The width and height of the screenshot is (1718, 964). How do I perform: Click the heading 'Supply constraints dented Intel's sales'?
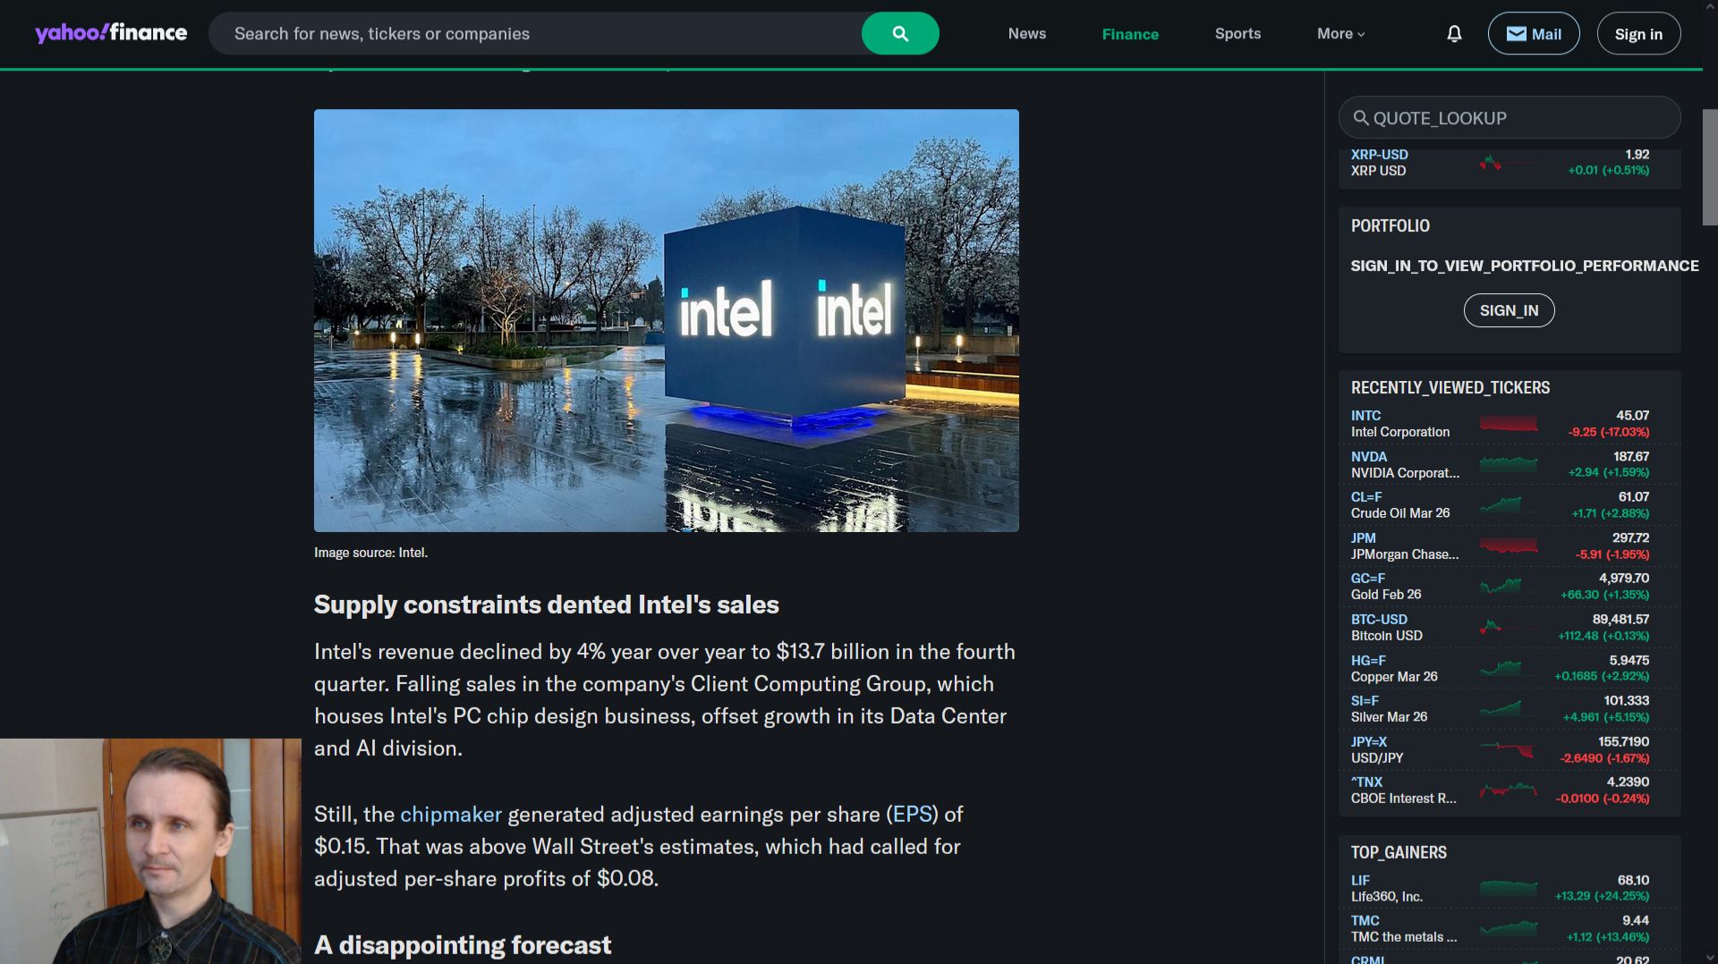(546, 605)
